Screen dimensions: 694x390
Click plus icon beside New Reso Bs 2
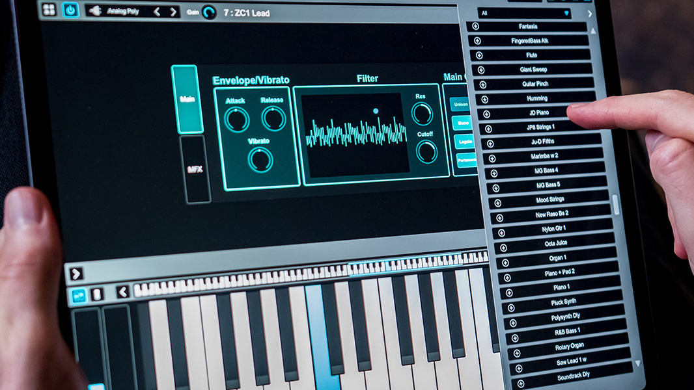(x=499, y=218)
